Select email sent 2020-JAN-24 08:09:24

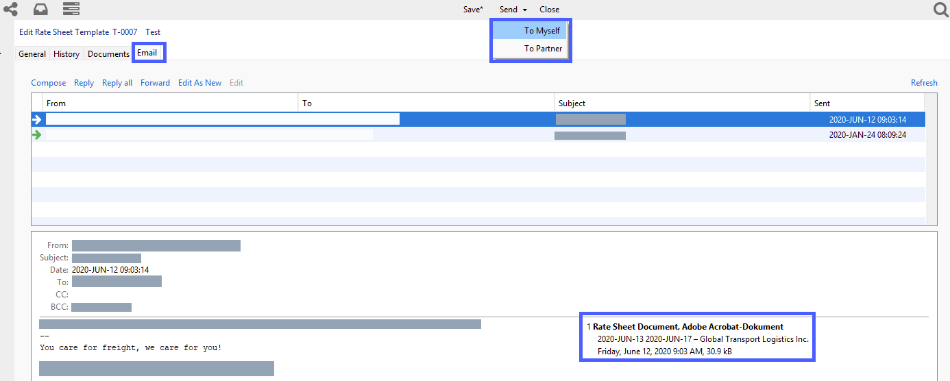478,134
